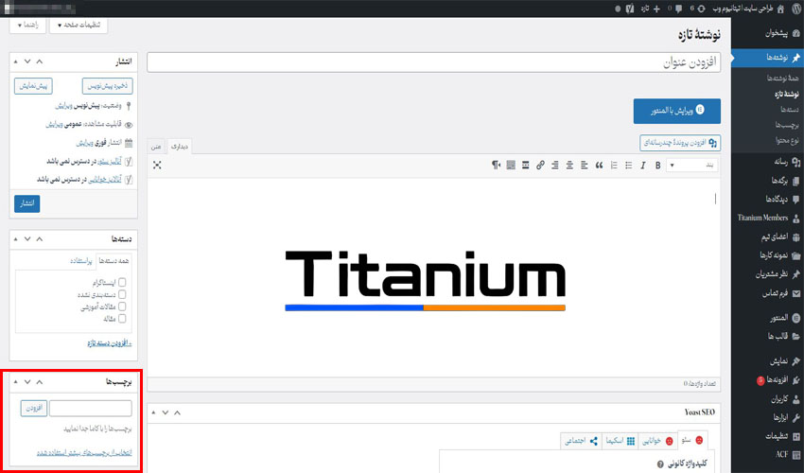Click the plus new content icon
The image size is (804, 473).
pos(656,9)
